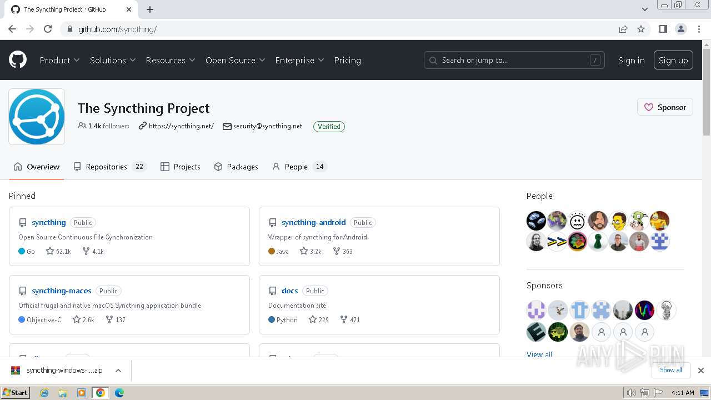
Task: View syncthing-android stars 3.2k
Action: pyautogui.click(x=311, y=251)
